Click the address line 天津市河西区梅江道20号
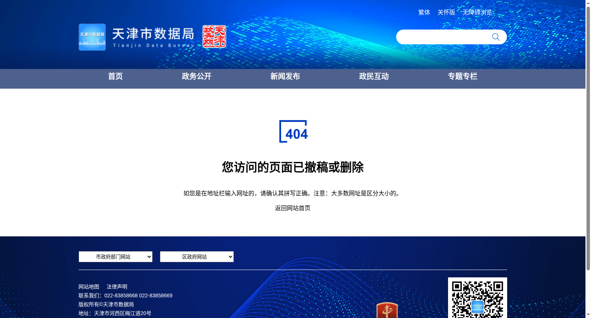The height and width of the screenshot is (318, 591). [115, 313]
